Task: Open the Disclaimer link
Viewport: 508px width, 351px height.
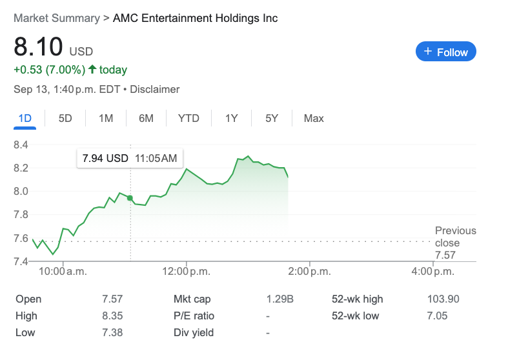Action: pyautogui.click(x=154, y=90)
